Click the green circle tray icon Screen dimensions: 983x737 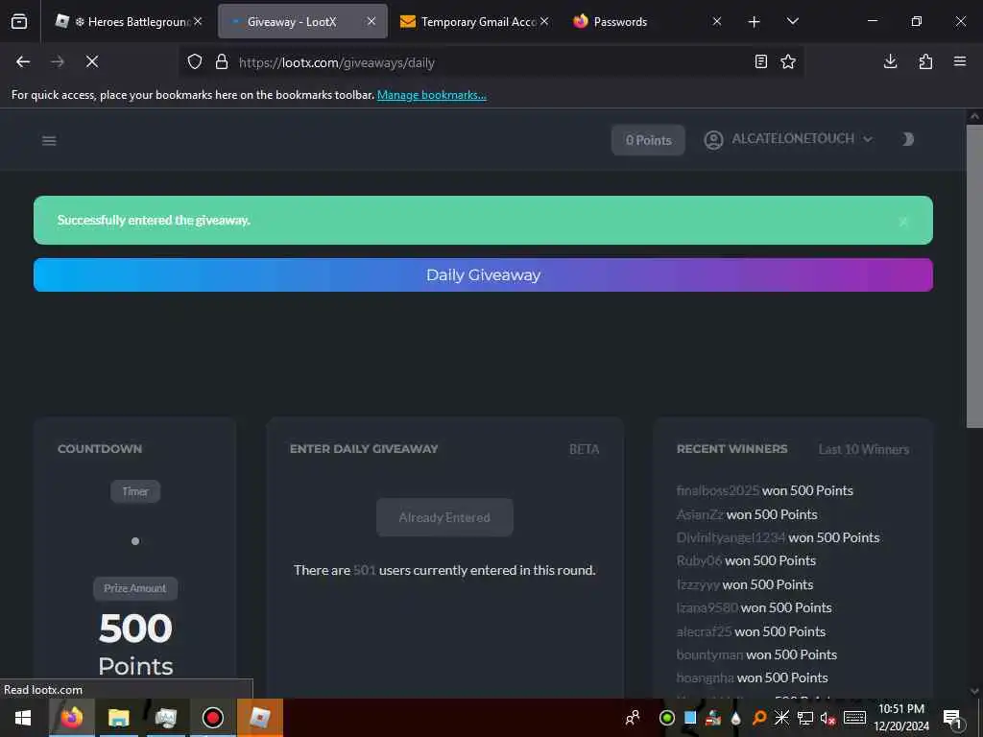click(667, 718)
